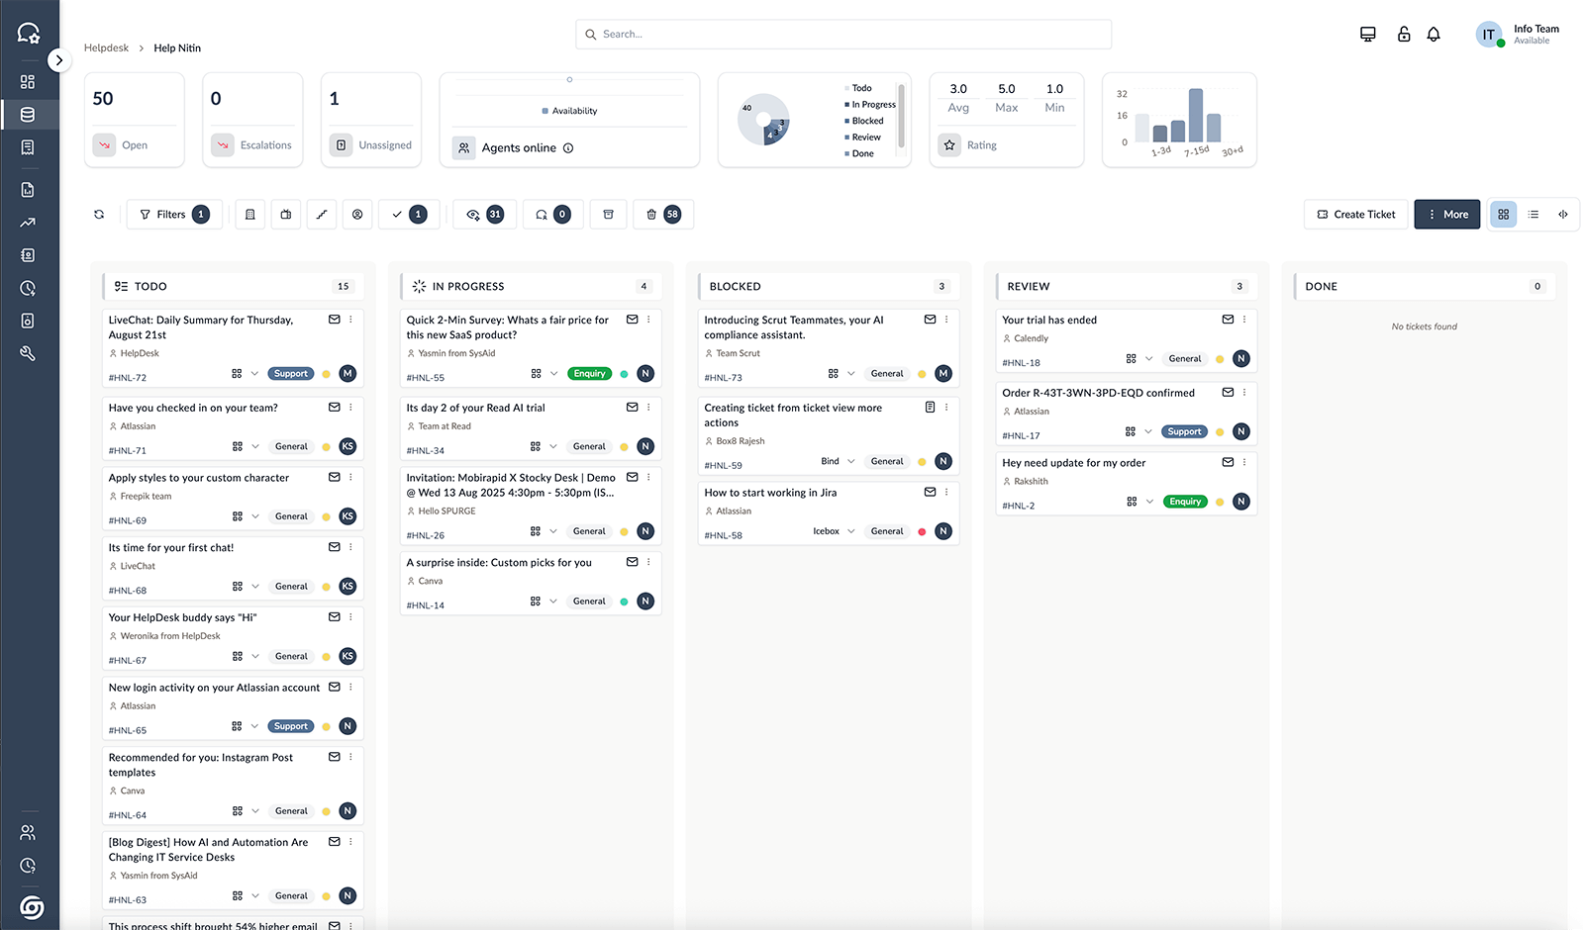This screenshot has width=1584, height=930.
Task: Open the Info Team profile menu
Action: coord(1518,35)
